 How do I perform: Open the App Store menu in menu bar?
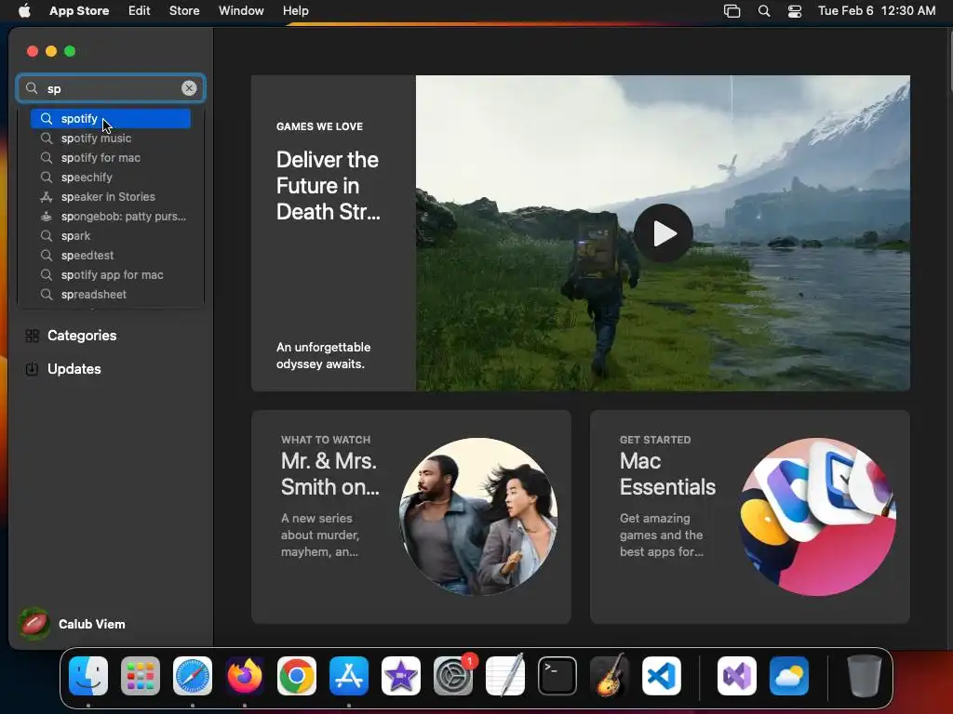79,11
